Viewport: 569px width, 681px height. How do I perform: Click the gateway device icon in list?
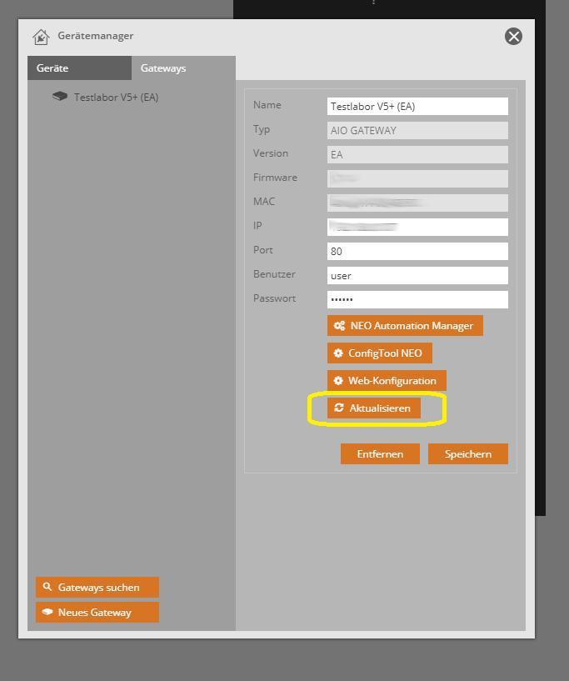(x=60, y=97)
